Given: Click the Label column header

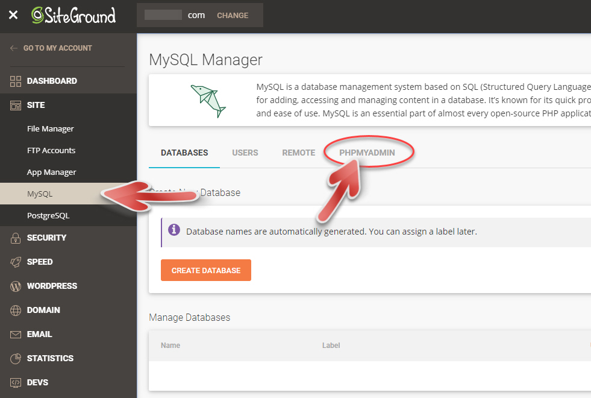Looking at the screenshot, I should tap(331, 345).
